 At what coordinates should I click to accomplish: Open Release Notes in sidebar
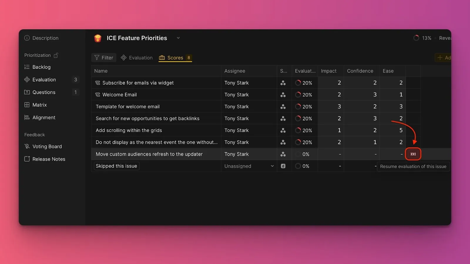click(49, 159)
